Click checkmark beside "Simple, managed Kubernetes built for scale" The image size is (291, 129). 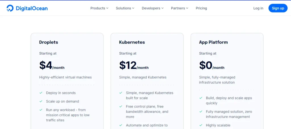tap(121, 93)
